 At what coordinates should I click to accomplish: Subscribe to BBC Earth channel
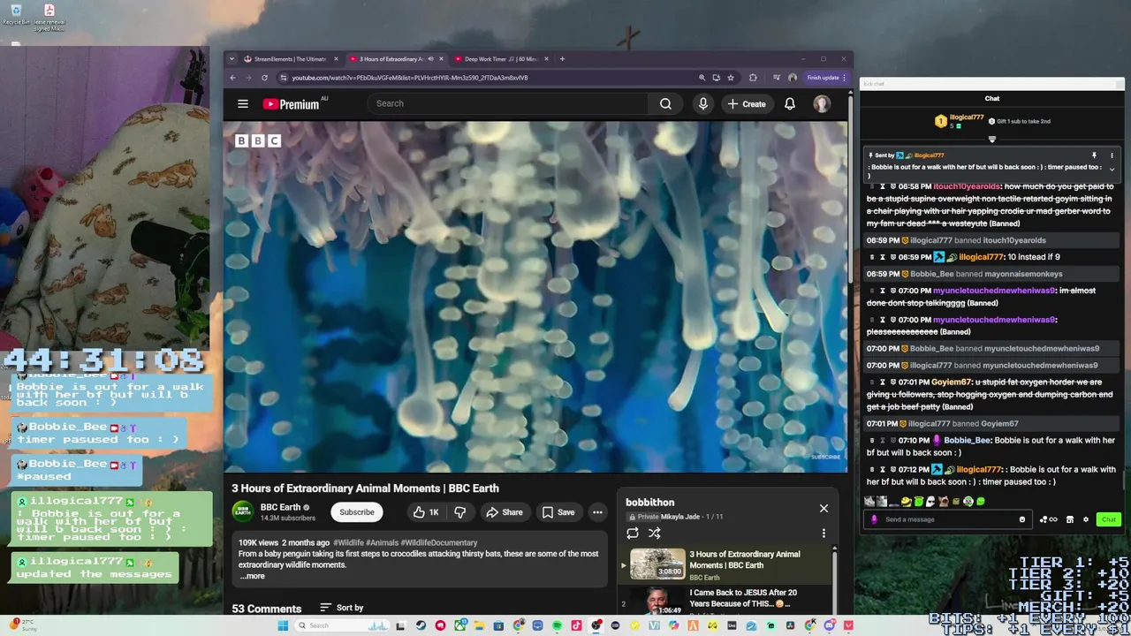(357, 512)
